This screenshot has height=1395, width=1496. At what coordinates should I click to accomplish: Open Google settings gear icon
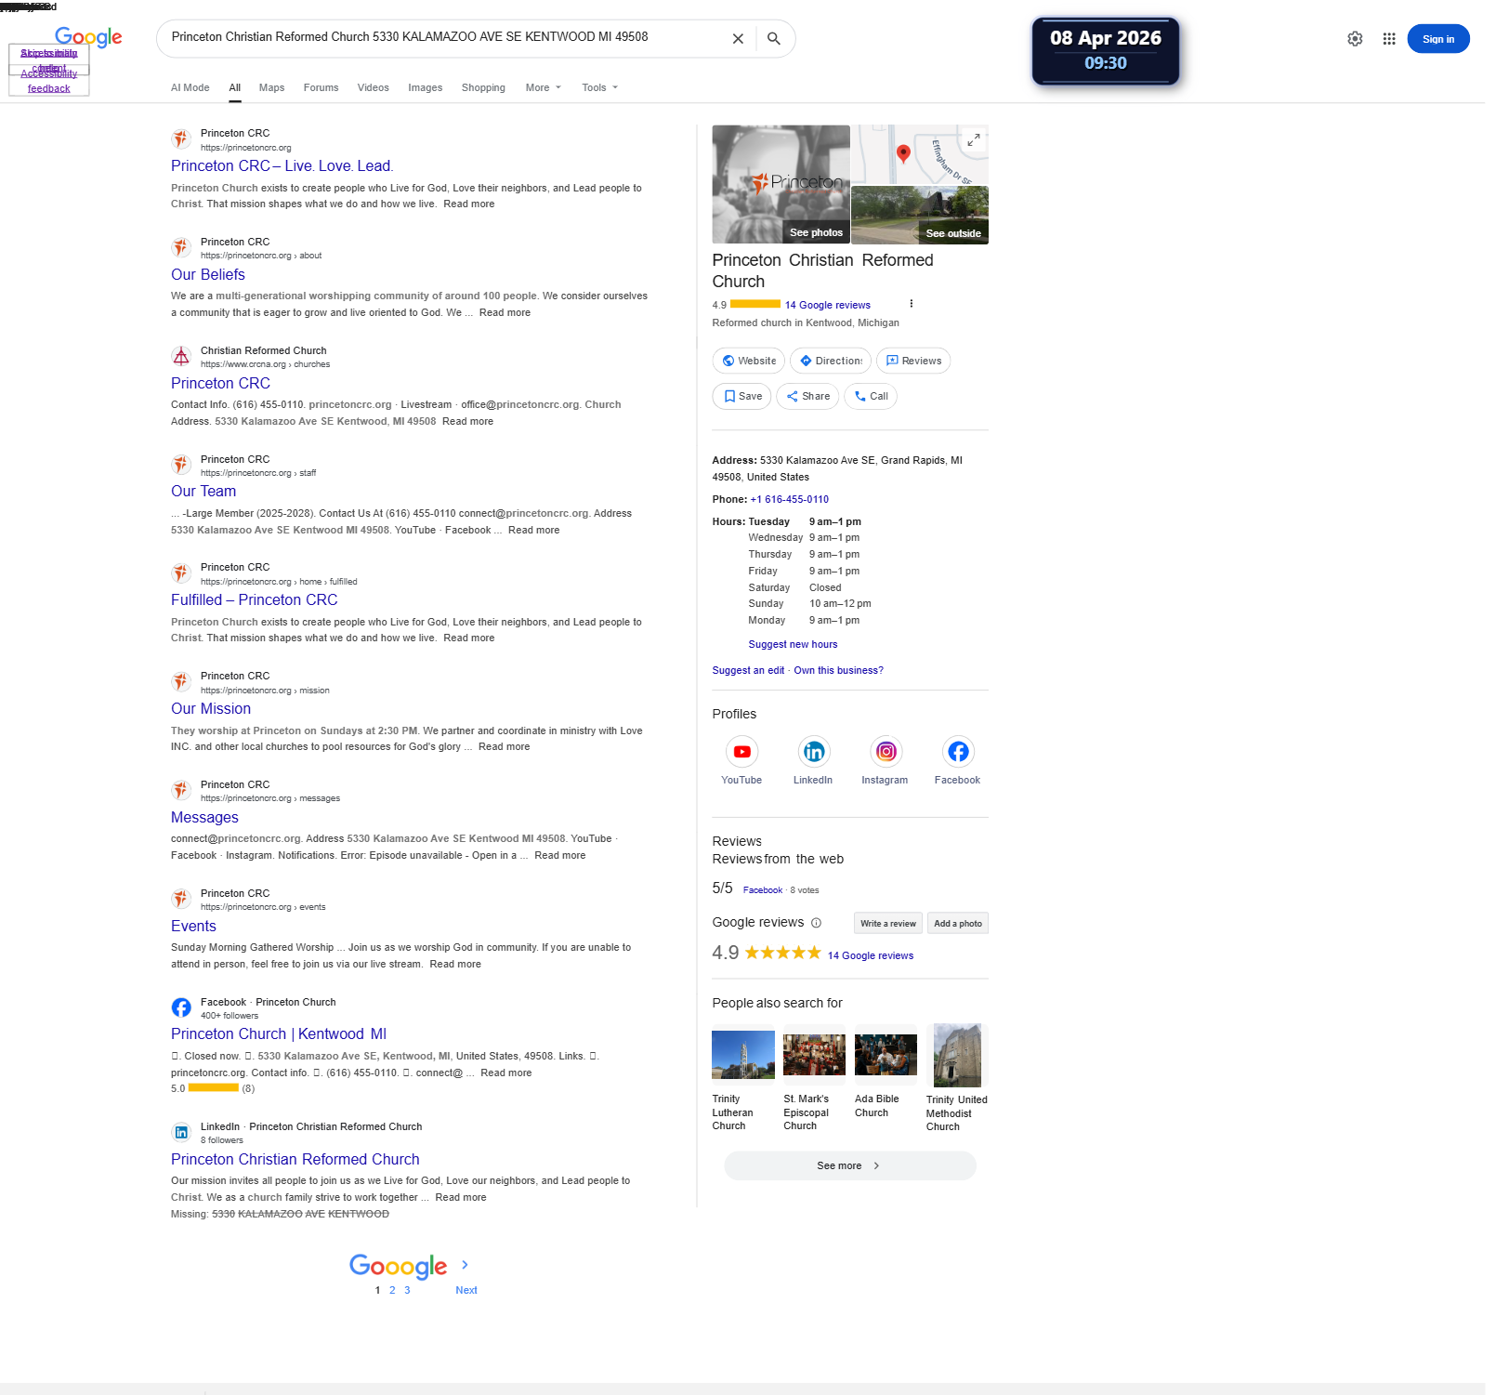tap(1355, 39)
